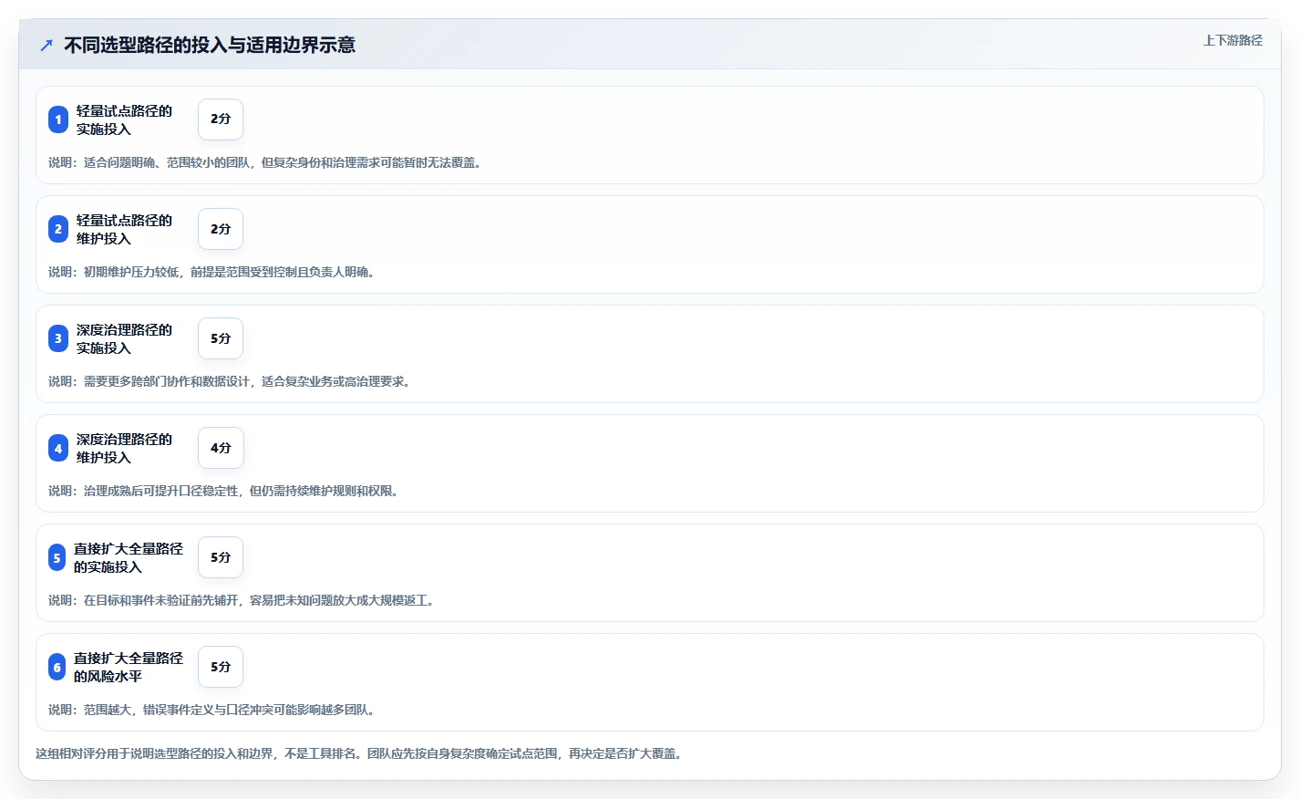The image size is (1300, 799).
Task: Click number badge 3 of 深度治理路径的实施投入
Action: coord(58,338)
